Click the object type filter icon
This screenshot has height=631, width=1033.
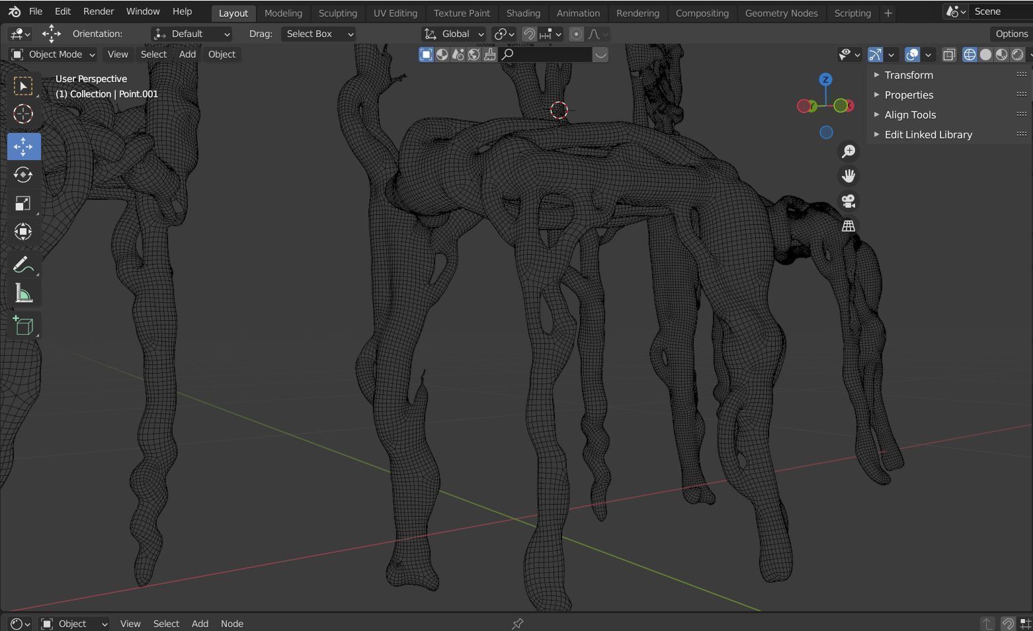[426, 55]
